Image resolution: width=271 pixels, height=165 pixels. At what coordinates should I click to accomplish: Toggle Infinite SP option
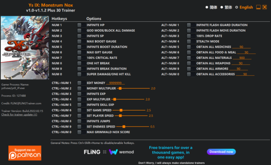pos(81,36)
